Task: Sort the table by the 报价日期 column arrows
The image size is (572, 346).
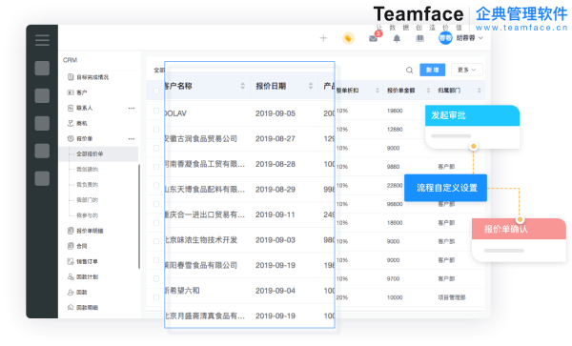Action: 311,86
